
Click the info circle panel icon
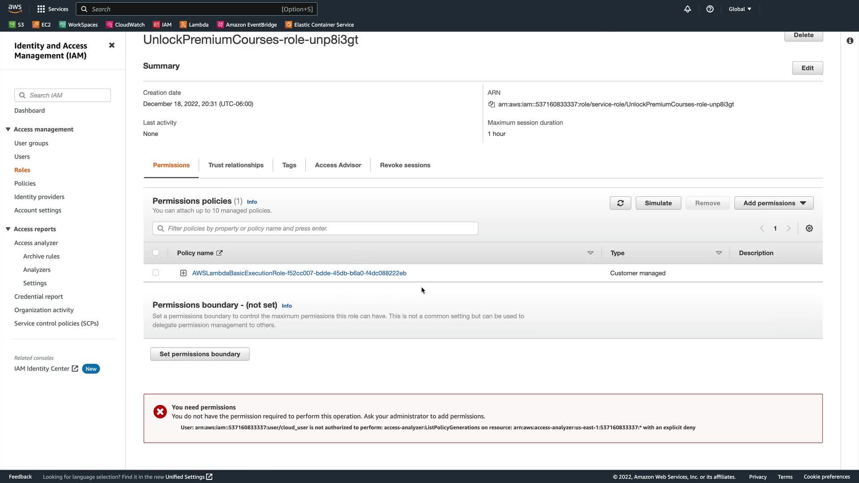[850, 41]
